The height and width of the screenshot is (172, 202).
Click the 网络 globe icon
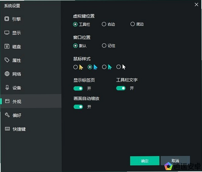click(x=7, y=74)
